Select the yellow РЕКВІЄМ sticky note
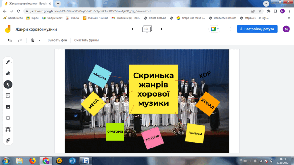The height and width of the screenshot is (165, 294). point(195,133)
